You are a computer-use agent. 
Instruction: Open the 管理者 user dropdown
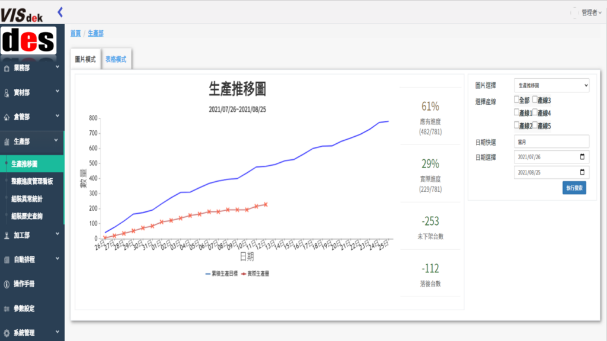[590, 12]
